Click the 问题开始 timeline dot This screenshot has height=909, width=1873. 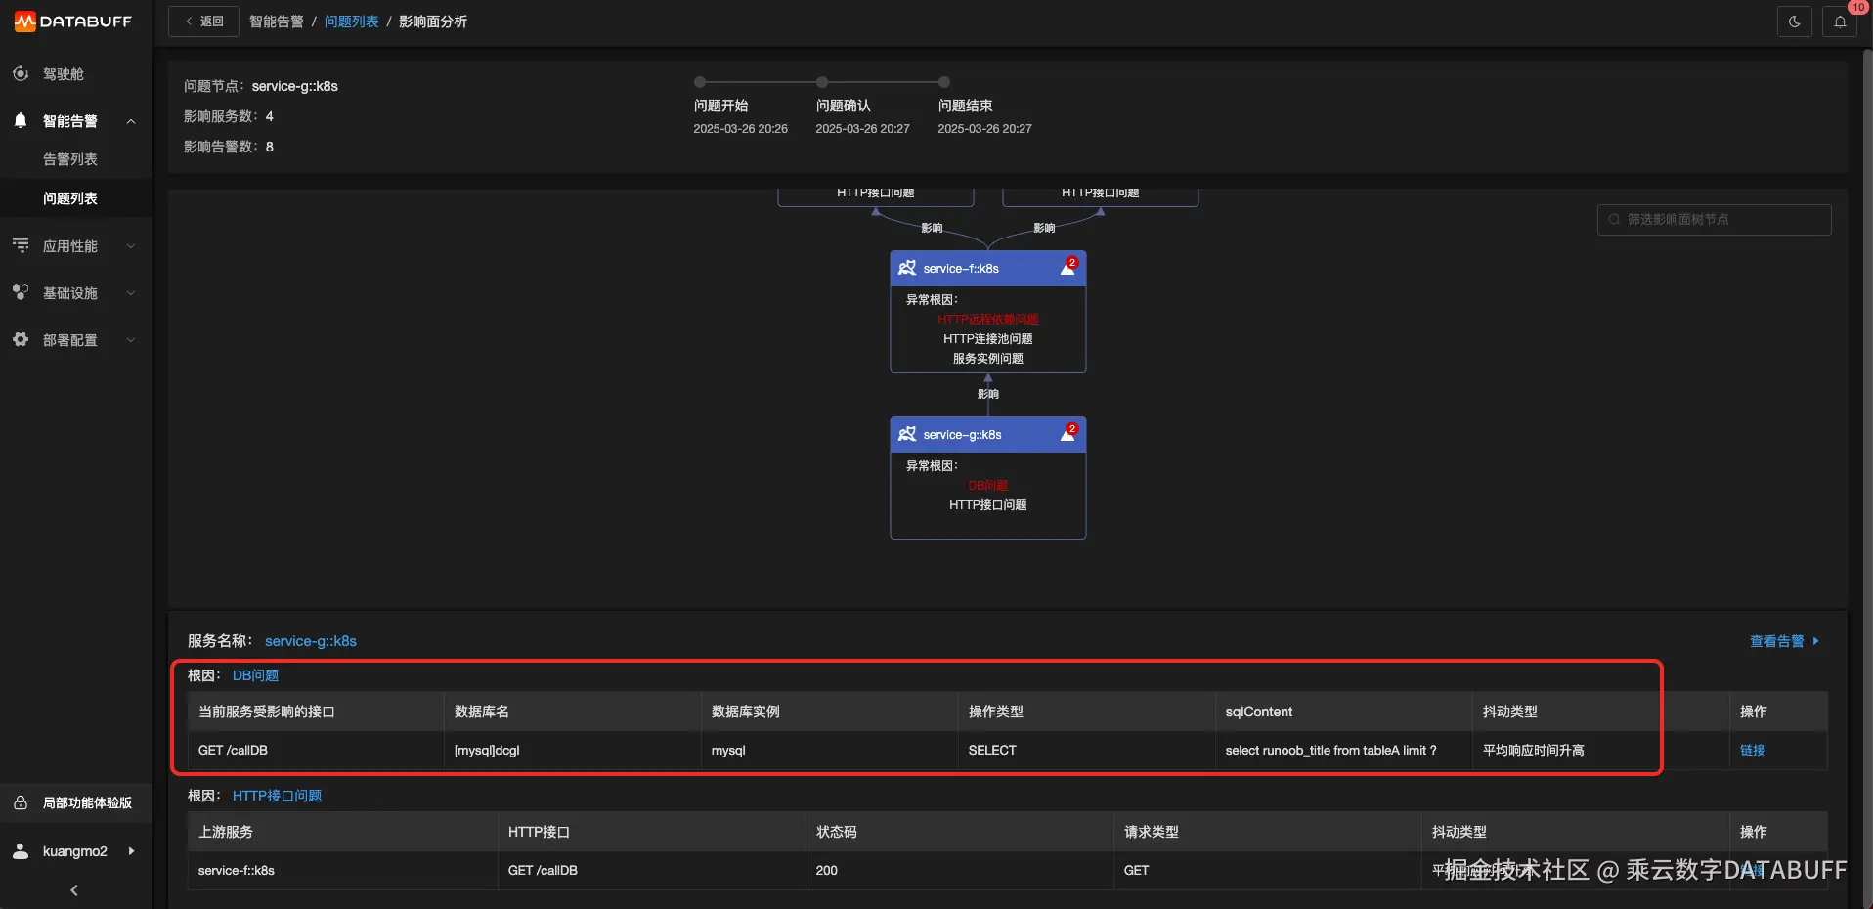[x=700, y=82]
